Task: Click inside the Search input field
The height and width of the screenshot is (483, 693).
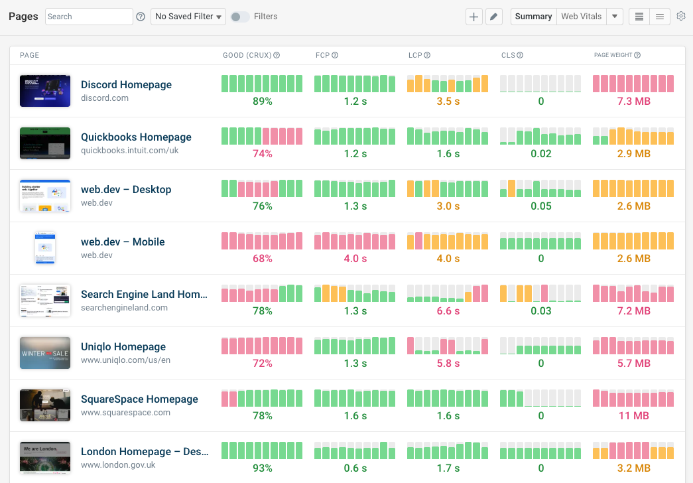Action: point(88,16)
